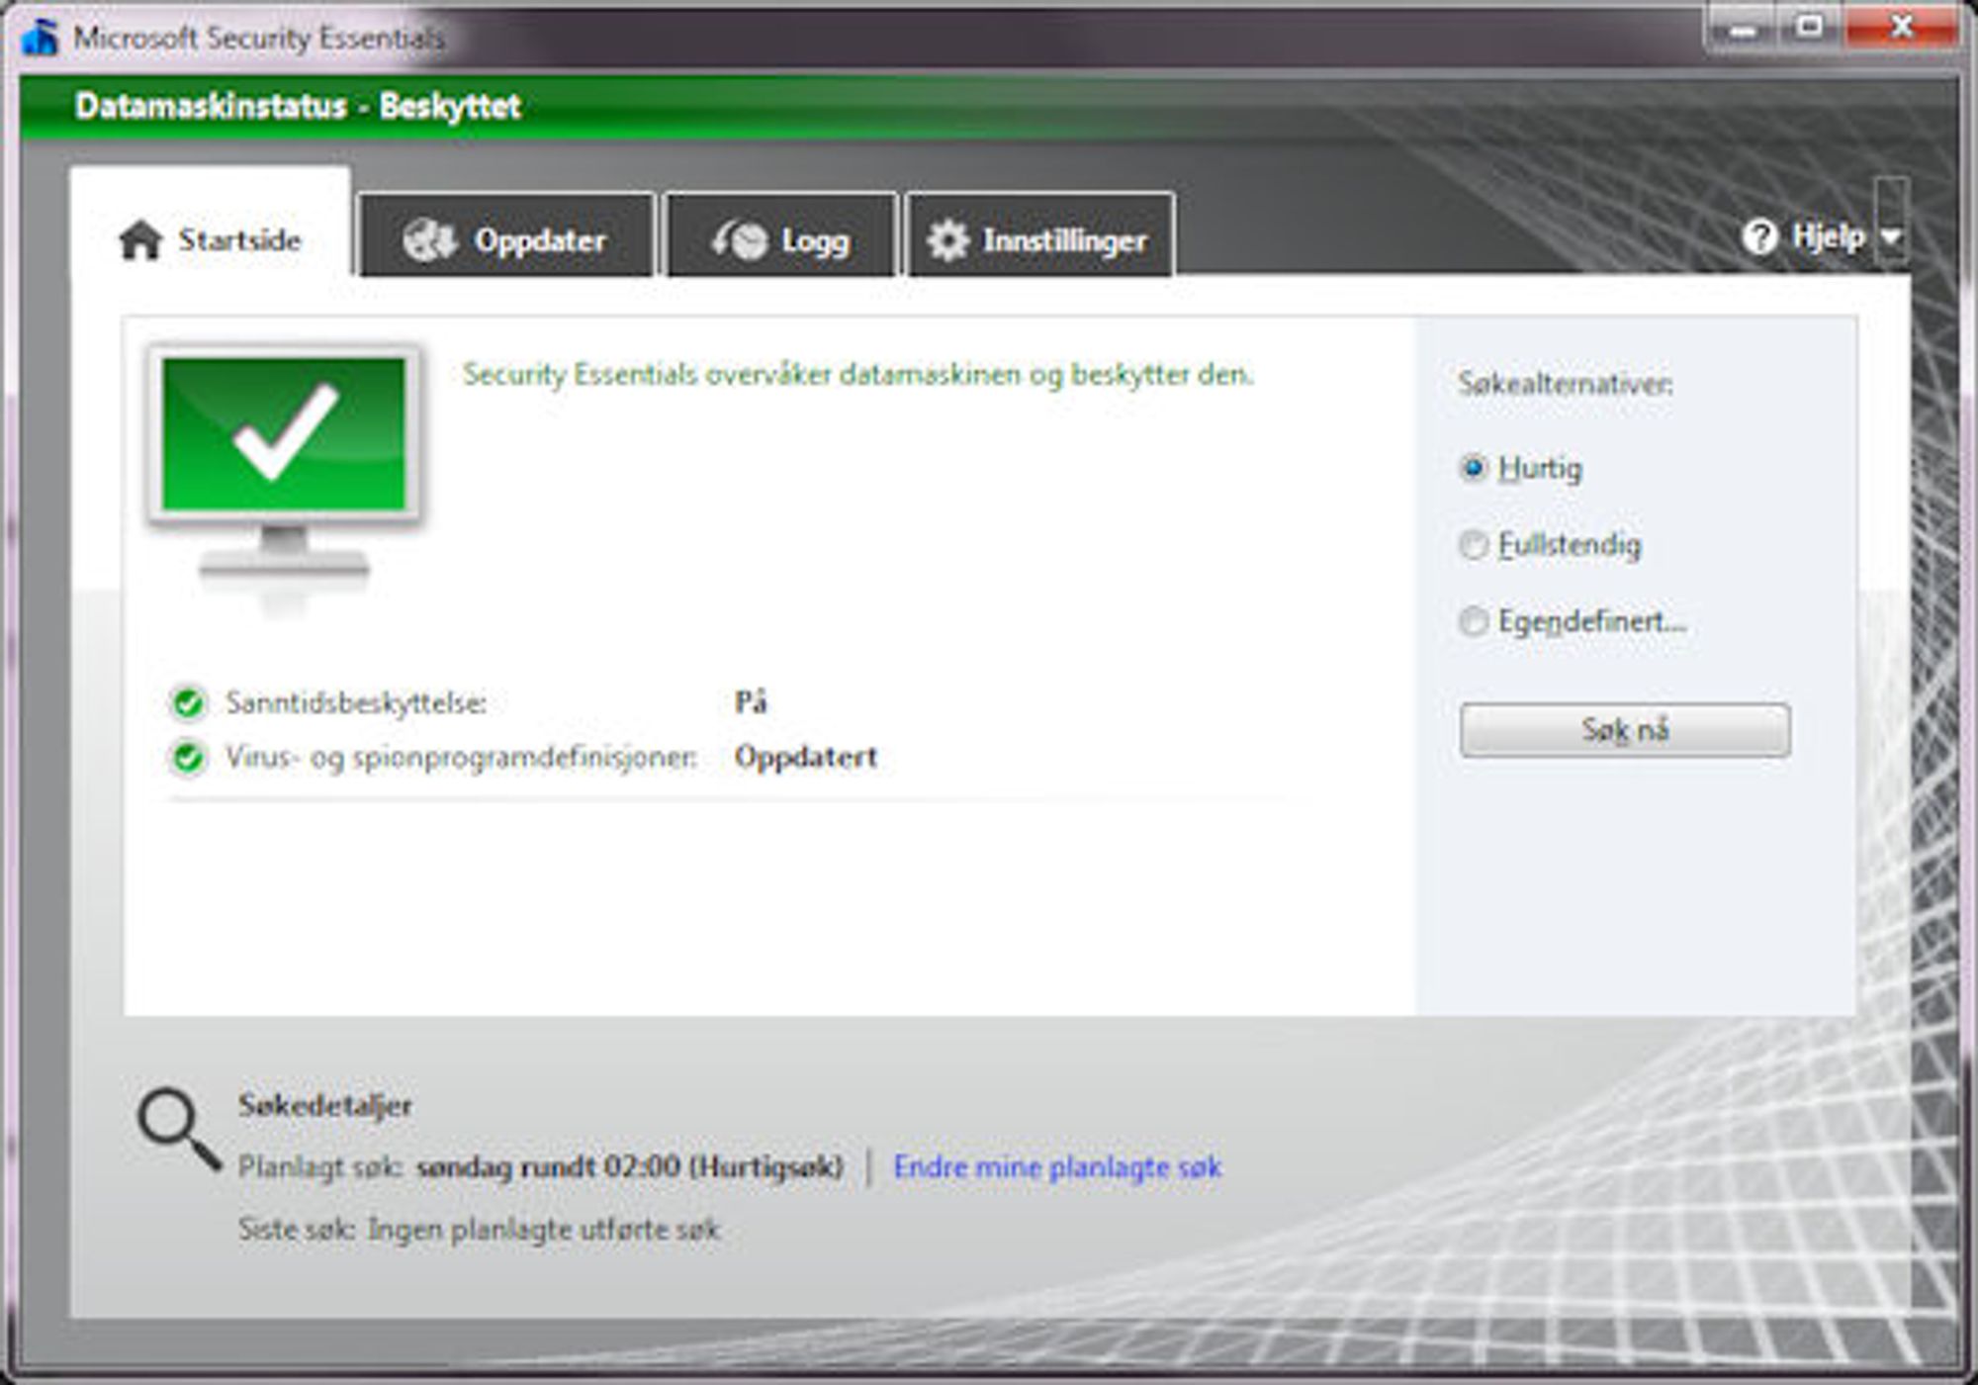The image size is (1978, 1385).
Task: Click the Søkealternativer heading
Action: [1566, 384]
